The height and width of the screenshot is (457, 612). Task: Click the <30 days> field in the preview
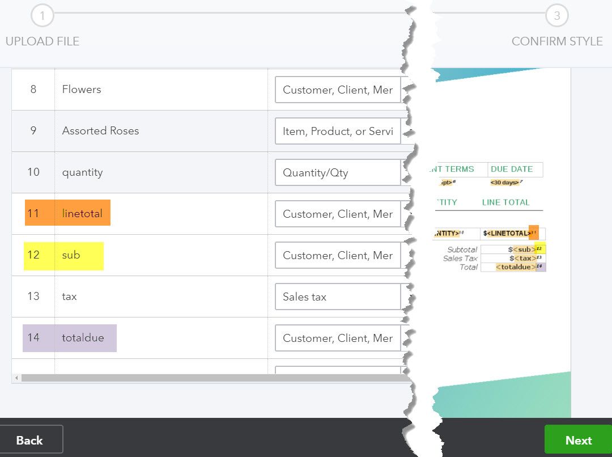click(505, 183)
